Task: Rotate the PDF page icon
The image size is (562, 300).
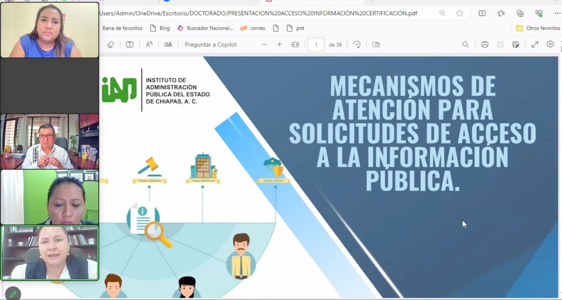Action: 357,45
